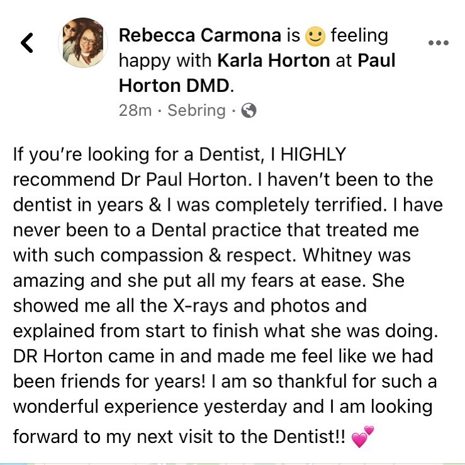Tap the back arrow
465x465 pixels.
(26, 43)
